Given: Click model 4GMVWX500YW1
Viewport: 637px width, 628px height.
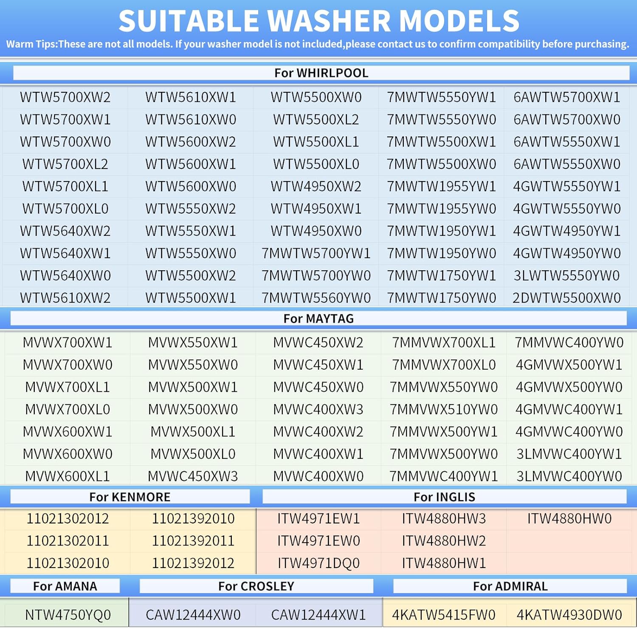Looking at the screenshot, I should (x=569, y=365).
